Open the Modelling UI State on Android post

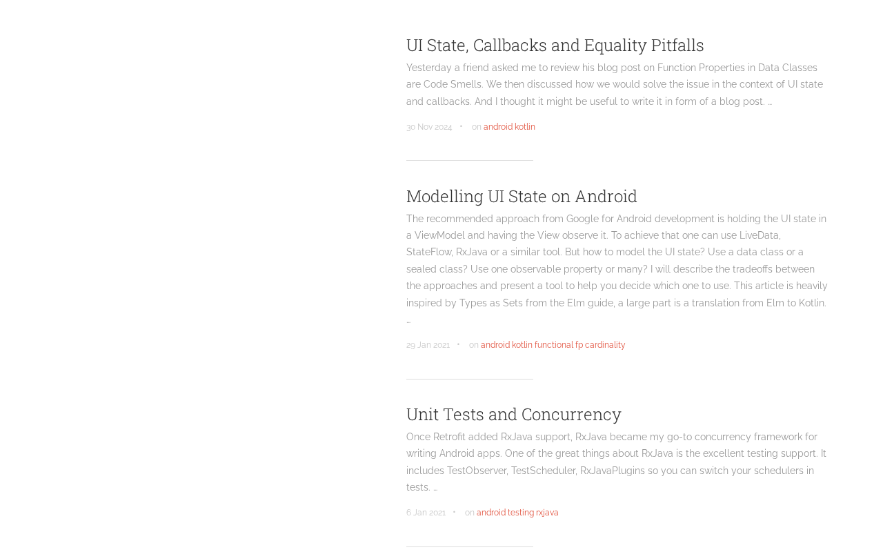click(x=521, y=196)
